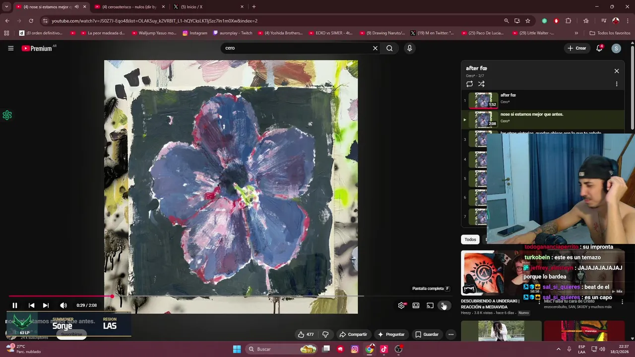The height and width of the screenshot is (357, 635).
Task: Pause the video
Action: (15, 305)
